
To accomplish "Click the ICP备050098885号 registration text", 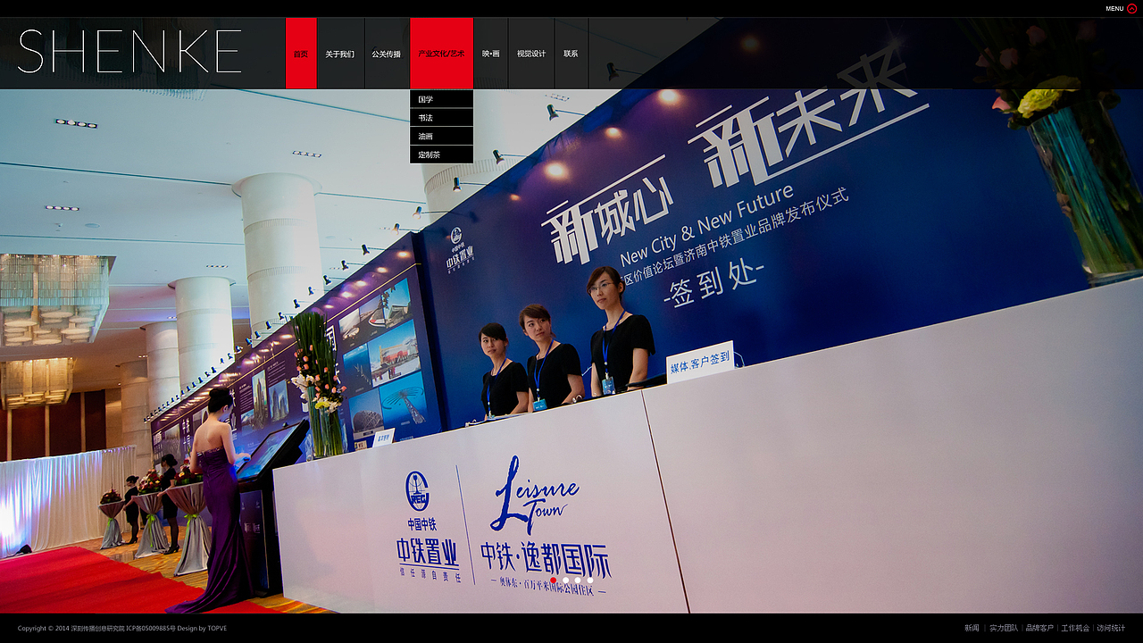I will pyautogui.click(x=150, y=628).
